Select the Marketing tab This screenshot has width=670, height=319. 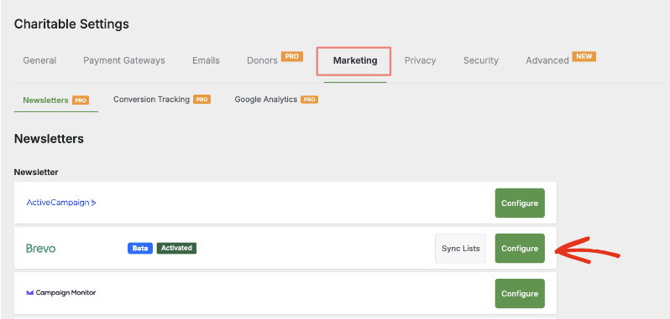pyautogui.click(x=355, y=60)
